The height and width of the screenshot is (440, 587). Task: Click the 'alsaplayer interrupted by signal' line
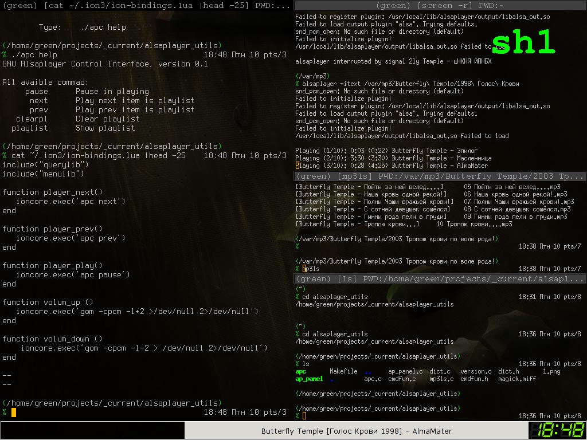pos(393,61)
